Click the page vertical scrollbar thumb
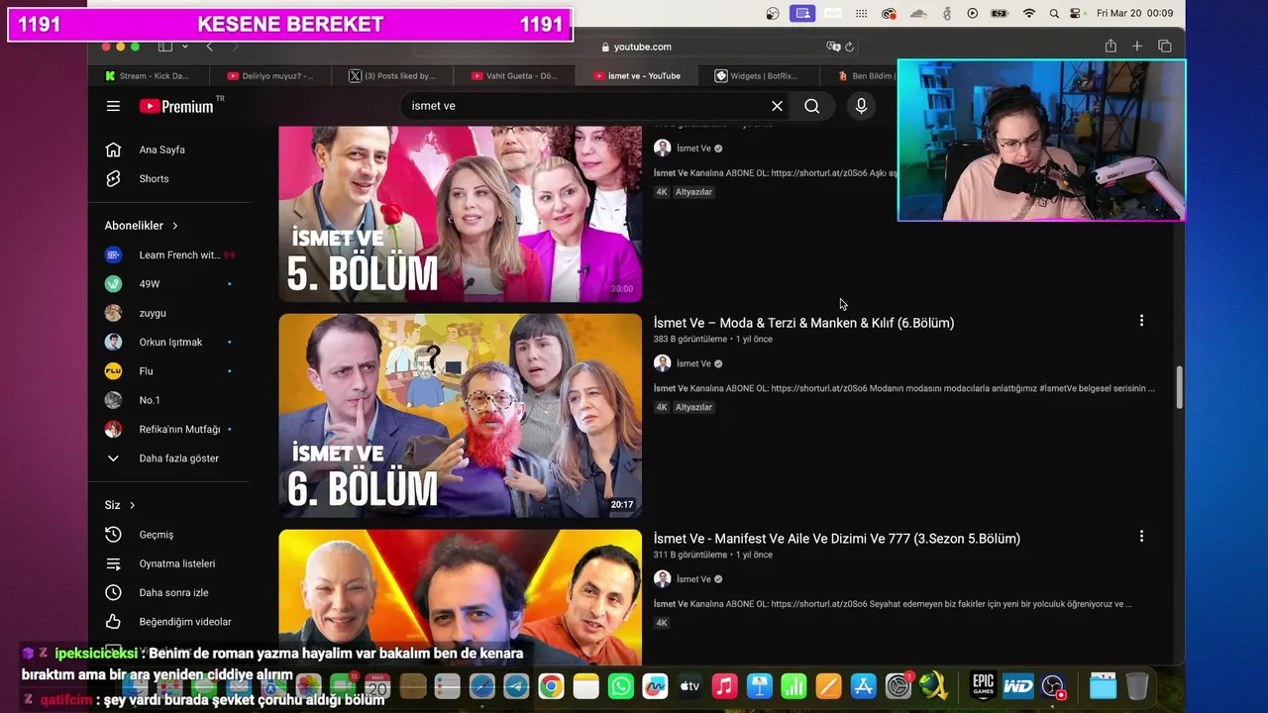1268x713 pixels. coord(1179,386)
